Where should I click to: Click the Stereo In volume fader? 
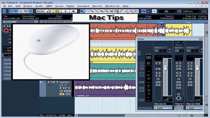pyautogui.click(x=165, y=68)
